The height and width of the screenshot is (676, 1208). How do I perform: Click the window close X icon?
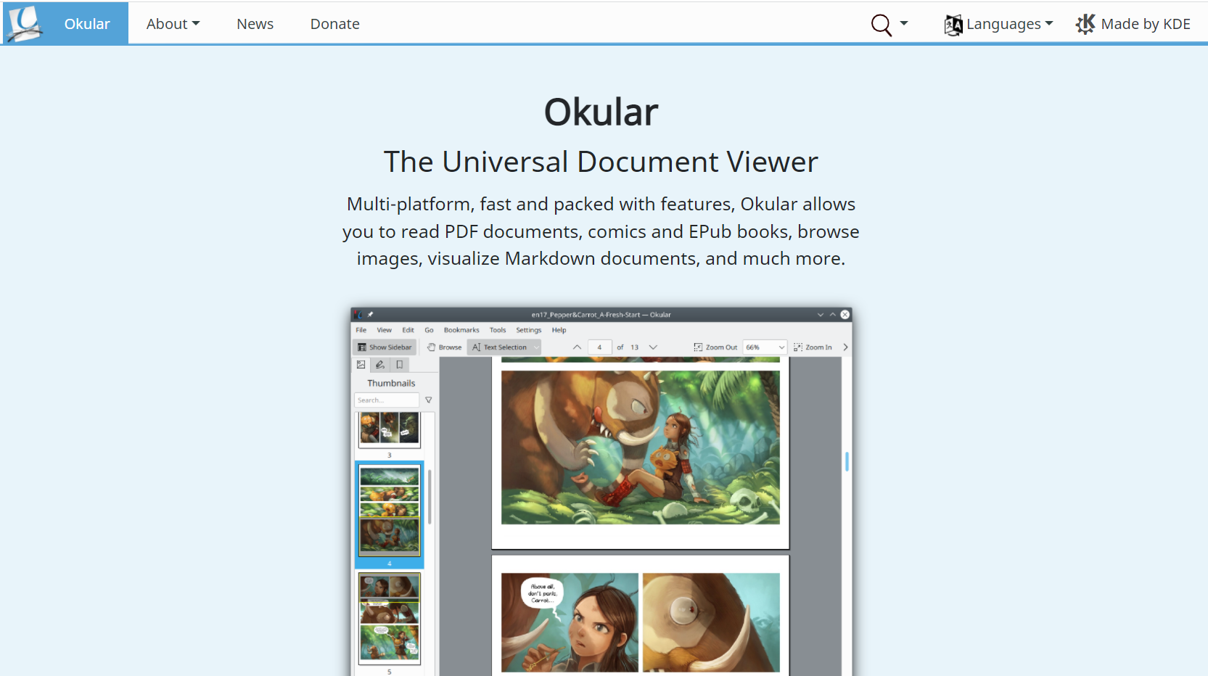[845, 315]
